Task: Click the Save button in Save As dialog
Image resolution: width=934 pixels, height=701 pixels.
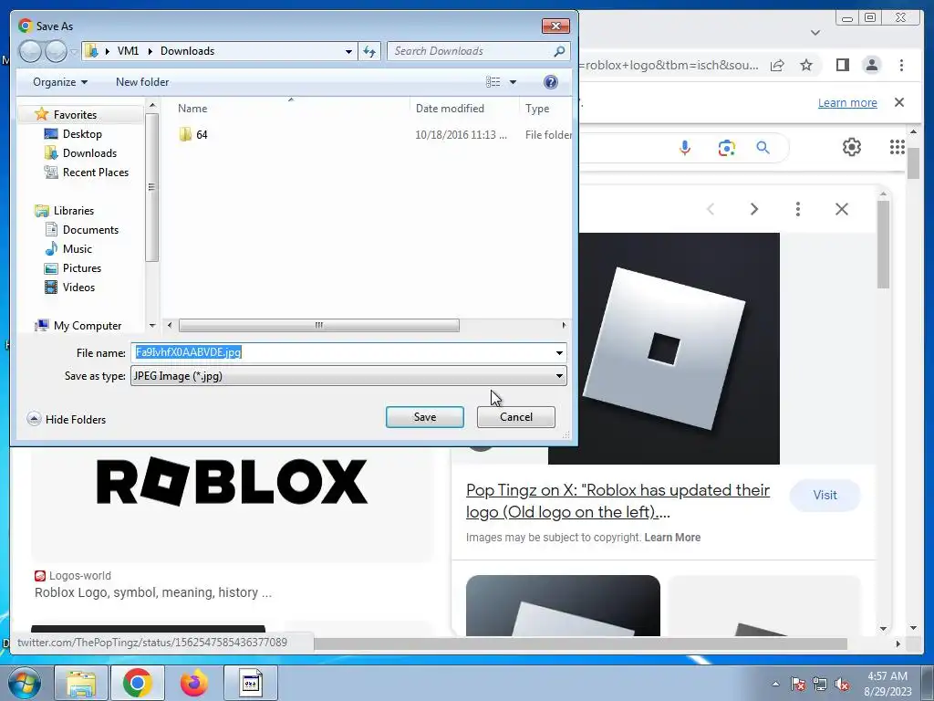Action: pyautogui.click(x=425, y=417)
